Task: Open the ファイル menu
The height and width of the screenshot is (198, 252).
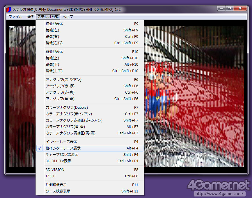Action: pos(15,17)
